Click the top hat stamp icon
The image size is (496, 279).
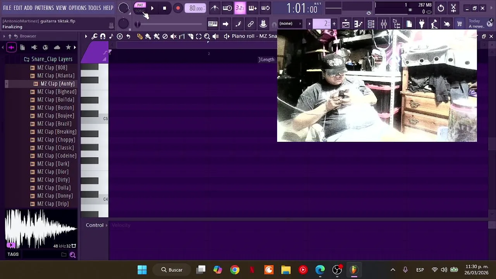coord(263,24)
